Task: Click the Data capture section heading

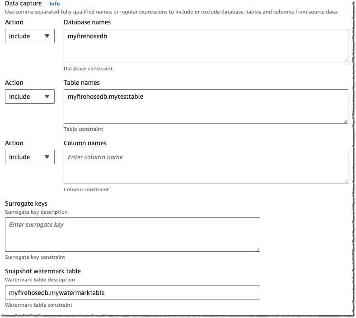Action: (23, 4)
